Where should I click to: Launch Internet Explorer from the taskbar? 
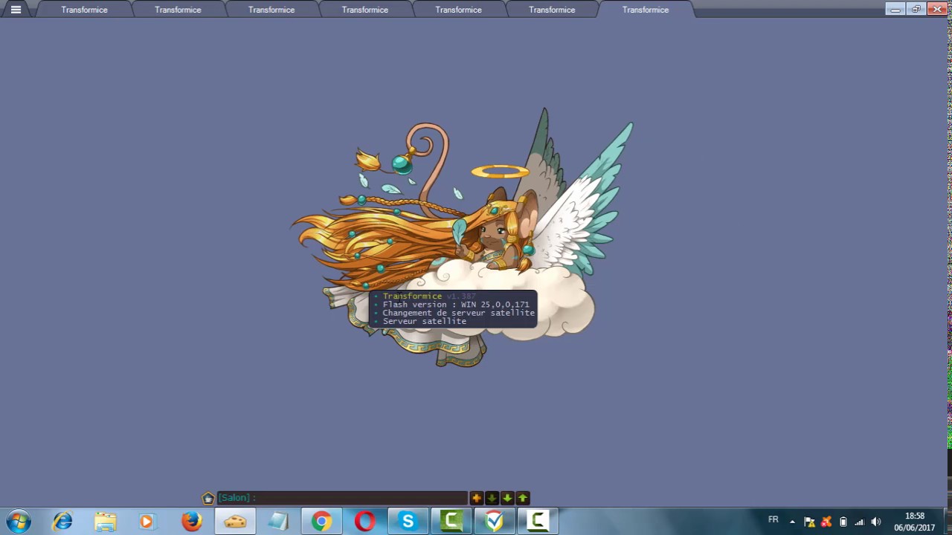click(x=62, y=522)
